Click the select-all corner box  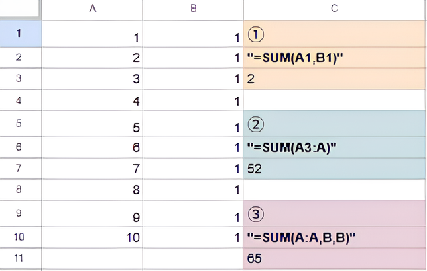point(21,9)
